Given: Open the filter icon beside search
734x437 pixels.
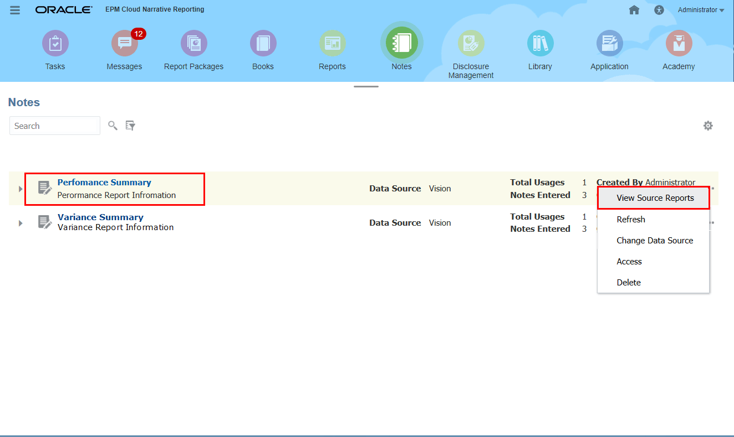Looking at the screenshot, I should pyautogui.click(x=130, y=126).
